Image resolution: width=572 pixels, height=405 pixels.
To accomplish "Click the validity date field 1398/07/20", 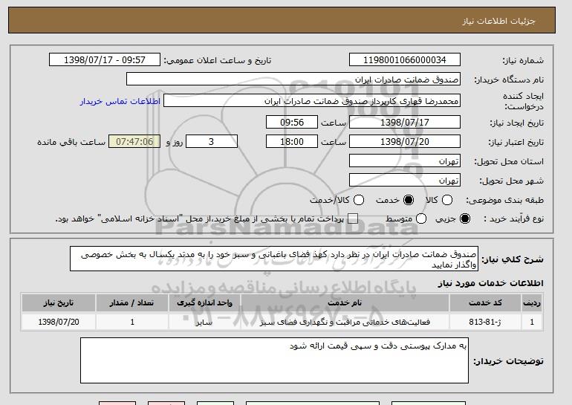I will point(405,142).
